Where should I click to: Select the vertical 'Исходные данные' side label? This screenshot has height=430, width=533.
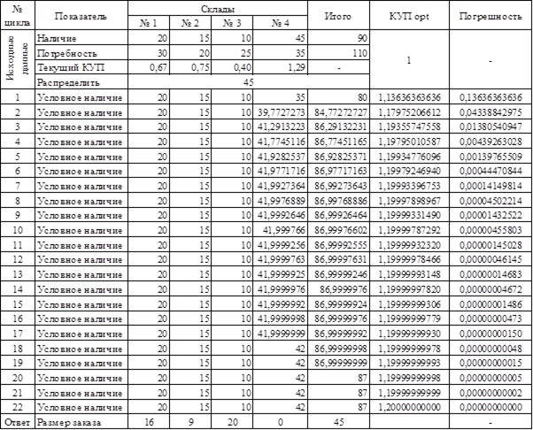pos(17,59)
